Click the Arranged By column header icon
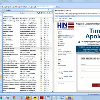The height and width of the screenshot is (100, 100). pos(38,13)
